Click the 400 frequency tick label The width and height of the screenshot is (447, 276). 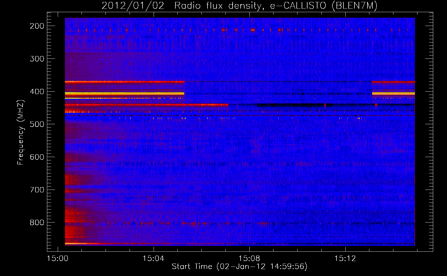[37, 92]
